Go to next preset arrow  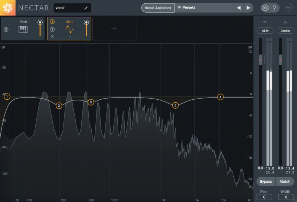(x=248, y=8)
